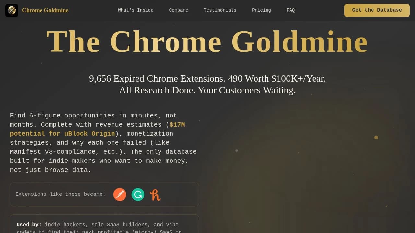Click the Chrome Goldmine logo
The width and height of the screenshot is (415, 233).
(12, 10)
